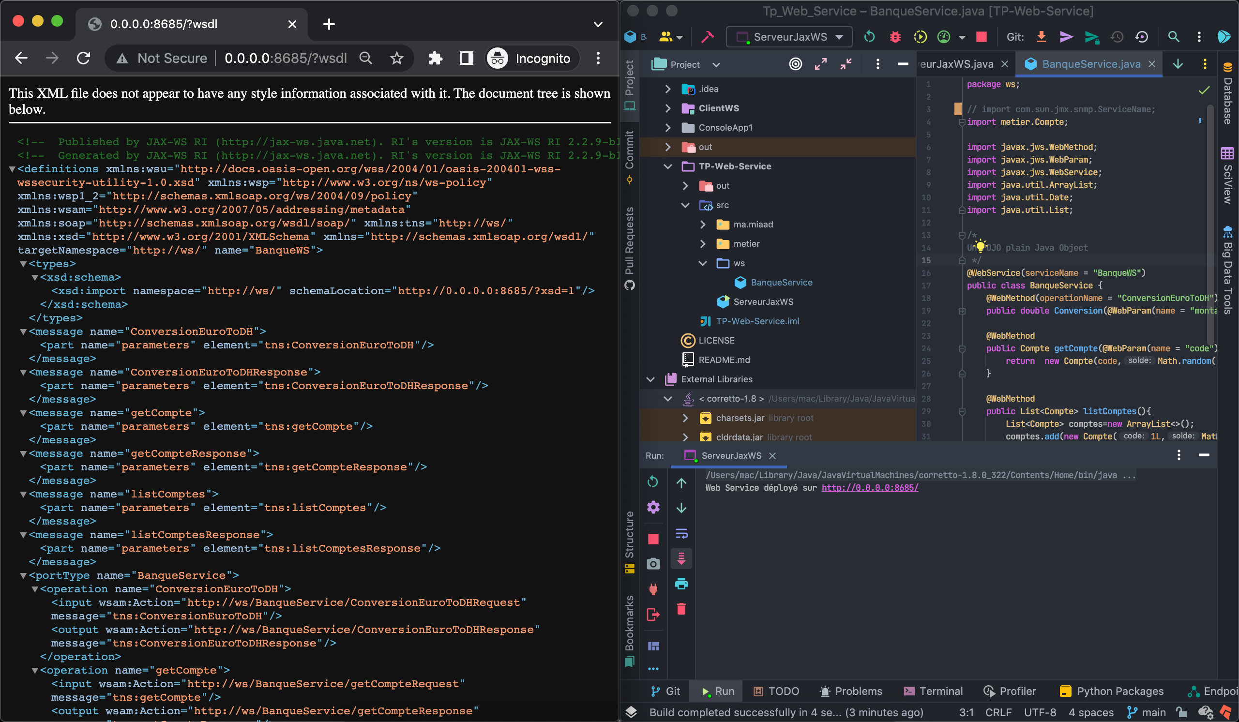Click the red Stop button in toolbar
1239x722 pixels.
(x=981, y=37)
